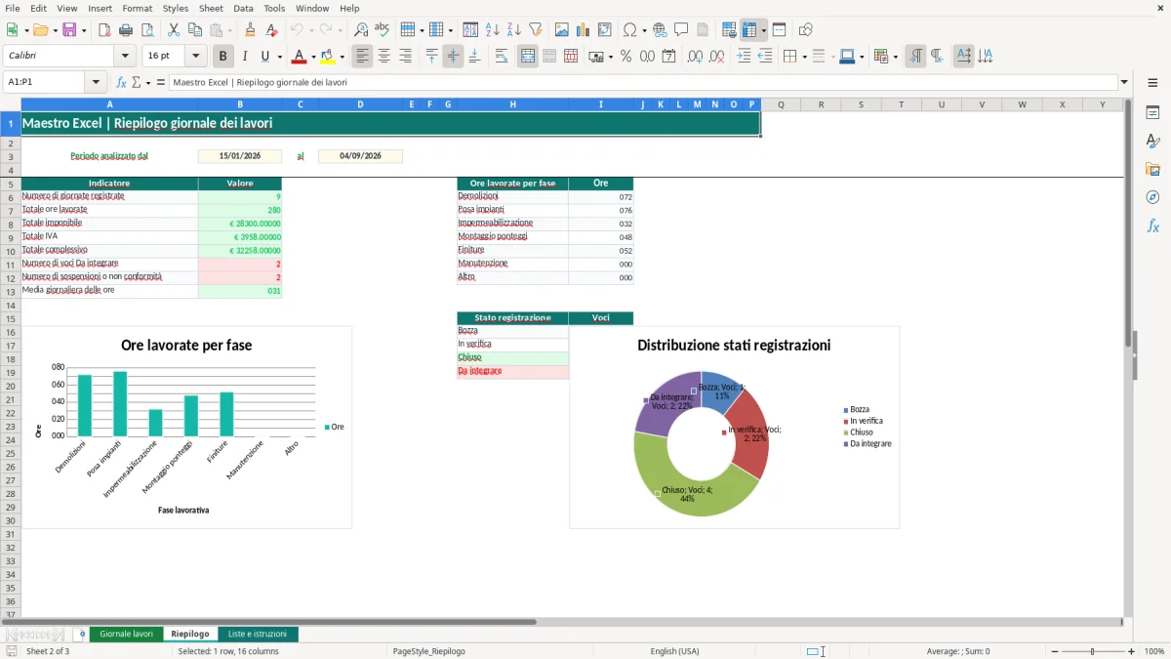Click the Sort Ascending icon

492,30
